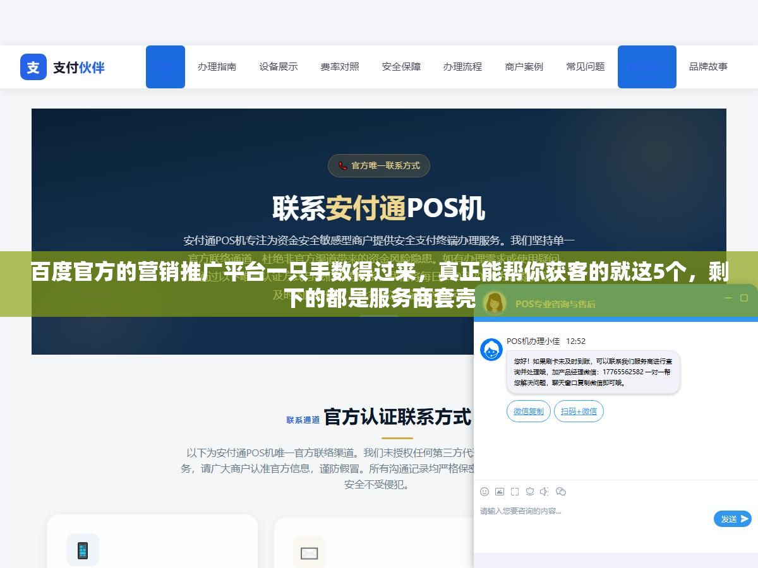Open 商户案例 menu item
Screen dimensions: 758x568
pos(524,66)
